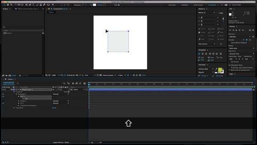The height and width of the screenshot is (145, 257).
Task: Toggle Move time to preview time checkbox
Action: pyautogui.click(x=230, y=70)
